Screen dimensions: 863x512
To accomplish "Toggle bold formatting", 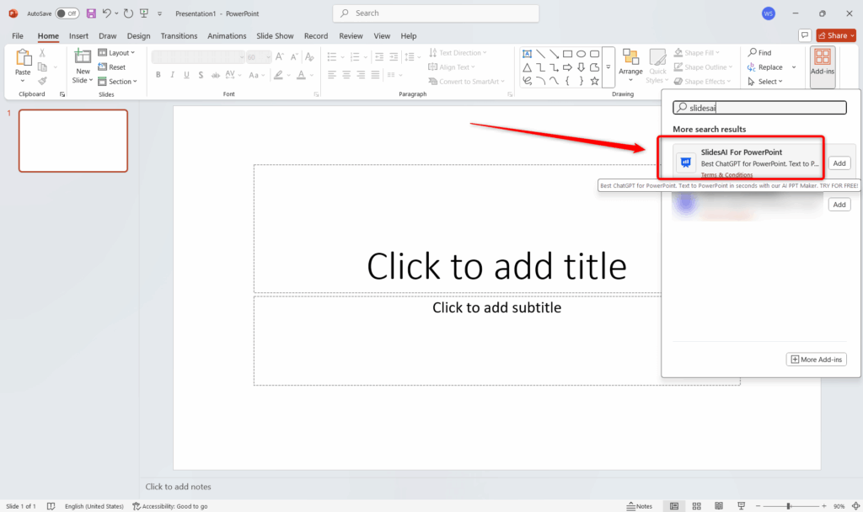I will [158, 75].
